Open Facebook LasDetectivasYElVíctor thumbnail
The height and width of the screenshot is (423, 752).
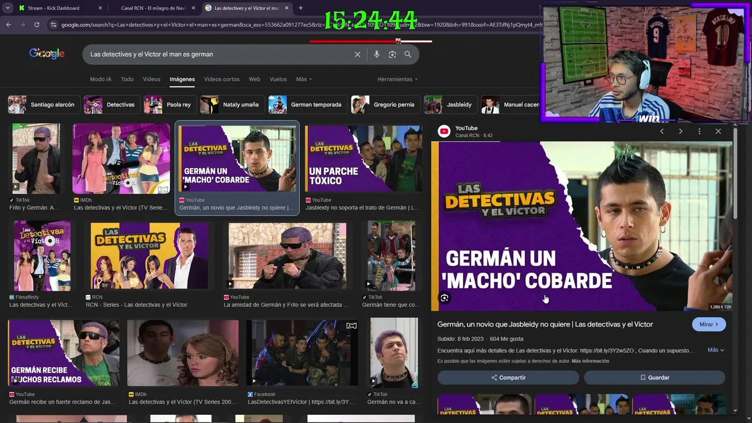click(302, 352)
